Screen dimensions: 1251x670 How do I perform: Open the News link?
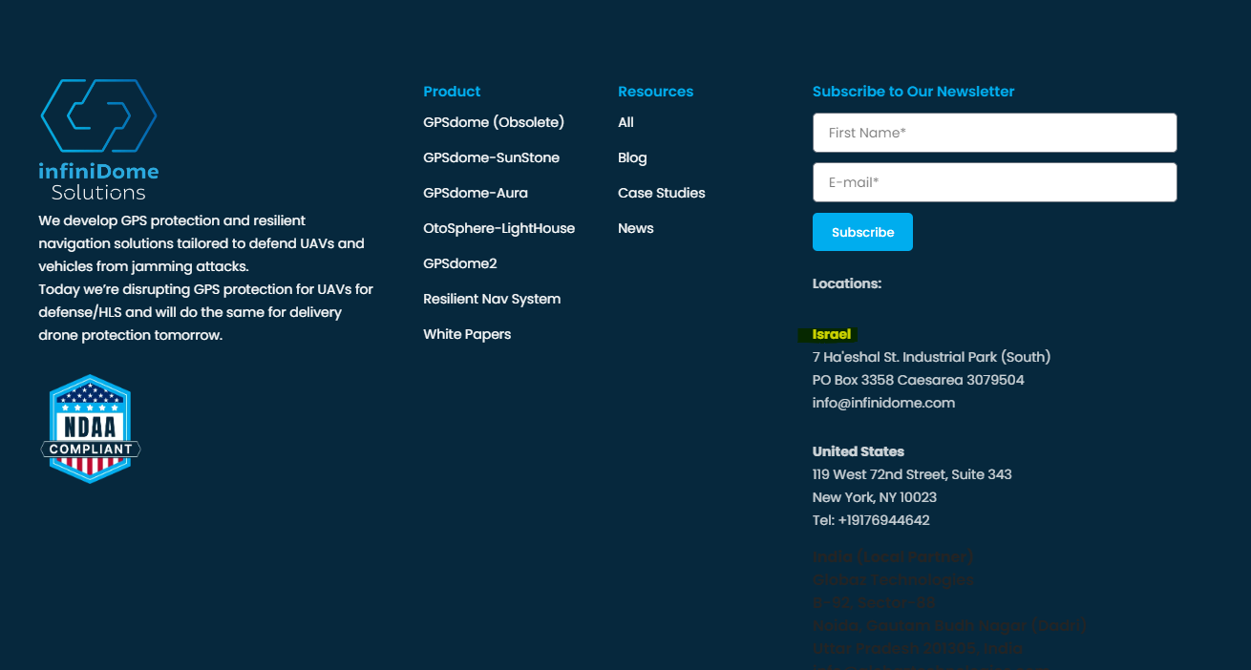[x=636, y=228]
